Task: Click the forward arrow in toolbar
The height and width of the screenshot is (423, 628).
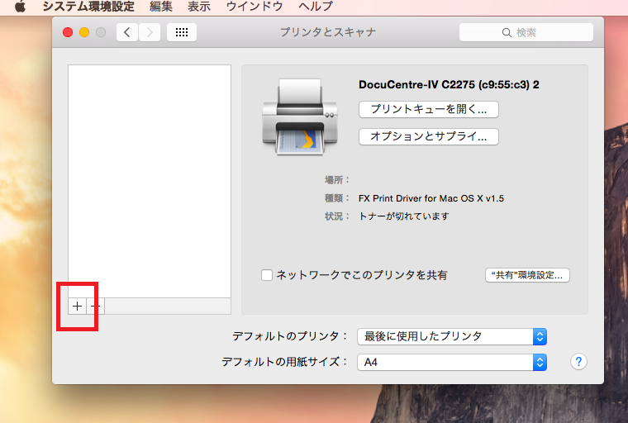Action: point(150,32)
